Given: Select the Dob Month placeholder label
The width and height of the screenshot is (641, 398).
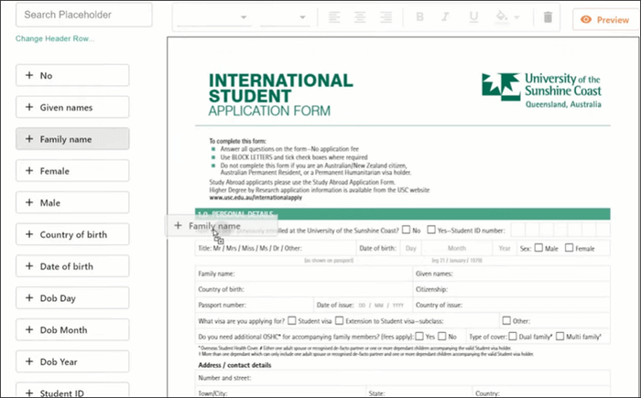Looking at the screenshot, I should click(64, 330).
